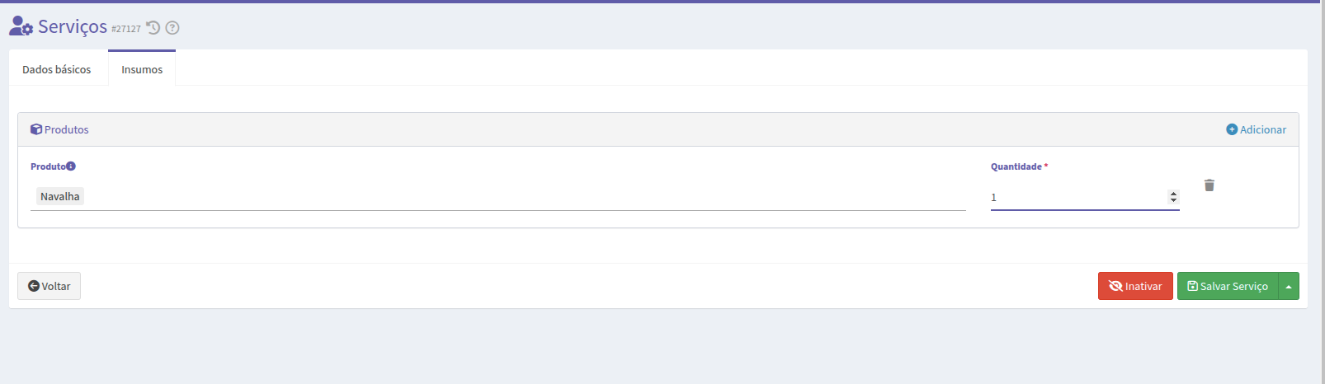Click the help question mark icon
The image size is (1325, 384).
172,27
